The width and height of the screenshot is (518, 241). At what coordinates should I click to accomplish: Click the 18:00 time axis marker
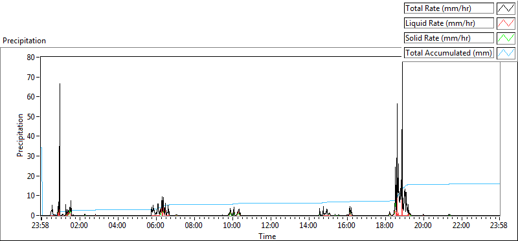click(x=385, y=226)
